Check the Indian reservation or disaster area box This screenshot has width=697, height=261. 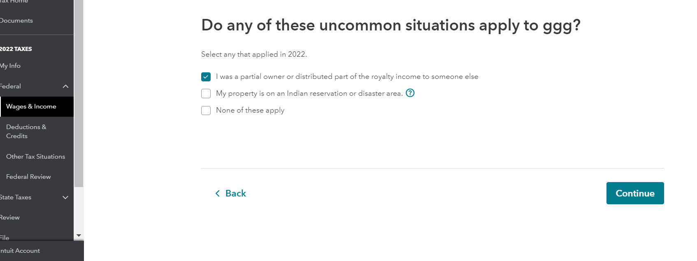pos(206,94)
